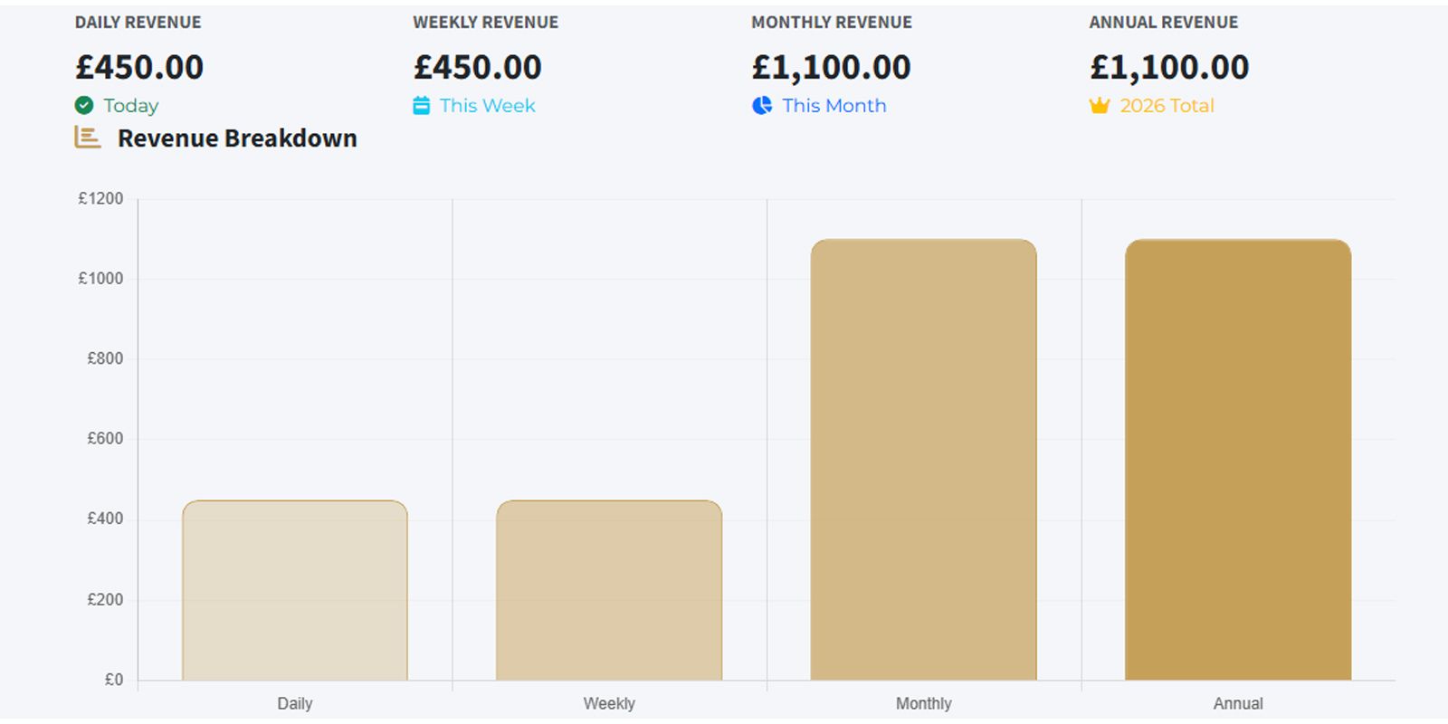Click the Annual revenue bar
Viewport: 1448px width, 724px height.
click(x=1238, y=460)
